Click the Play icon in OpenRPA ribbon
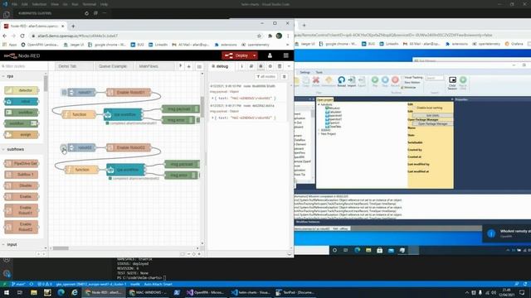The image size is (531, 298). click(x=375, y=82)
